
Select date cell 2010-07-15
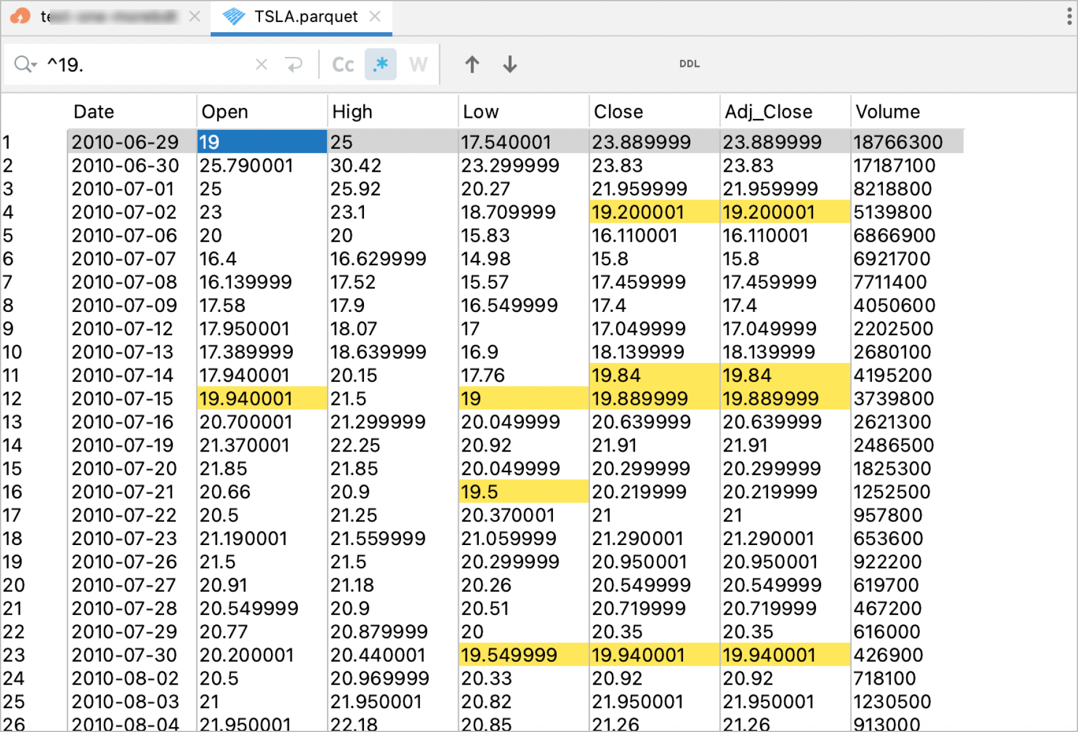pyautogui.click(x=132, y=399)
